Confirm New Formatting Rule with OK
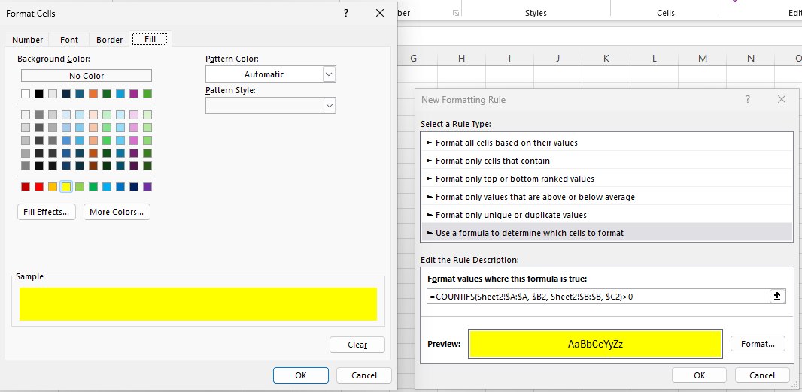Screen dimensions: 802x392 point(699,375)
